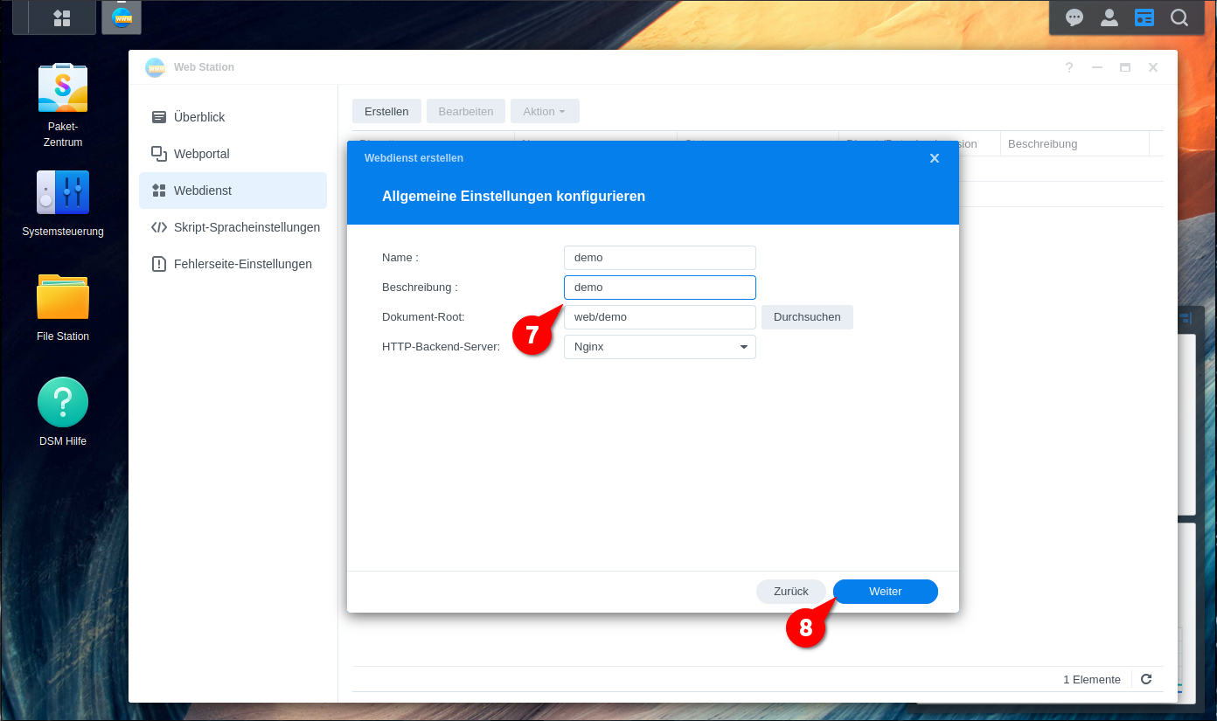Click the Dokument-Root input field
This screenshot has width=1217, height=721.
[660, 317]
